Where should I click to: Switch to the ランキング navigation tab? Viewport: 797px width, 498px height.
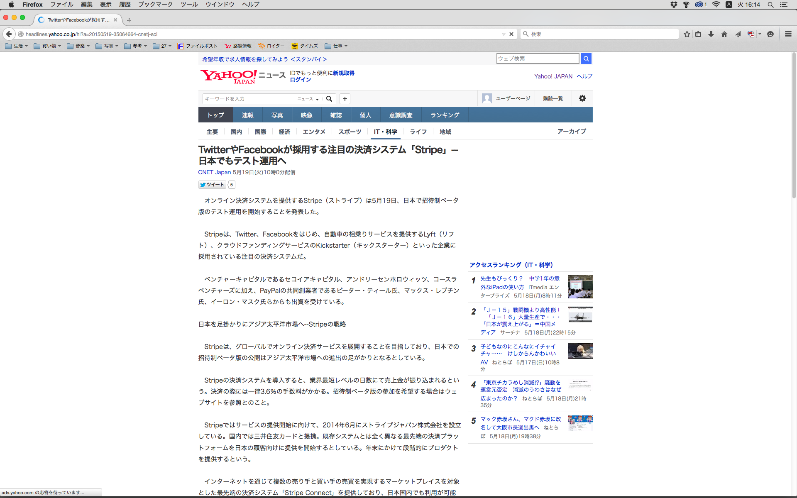click(445, 115)
